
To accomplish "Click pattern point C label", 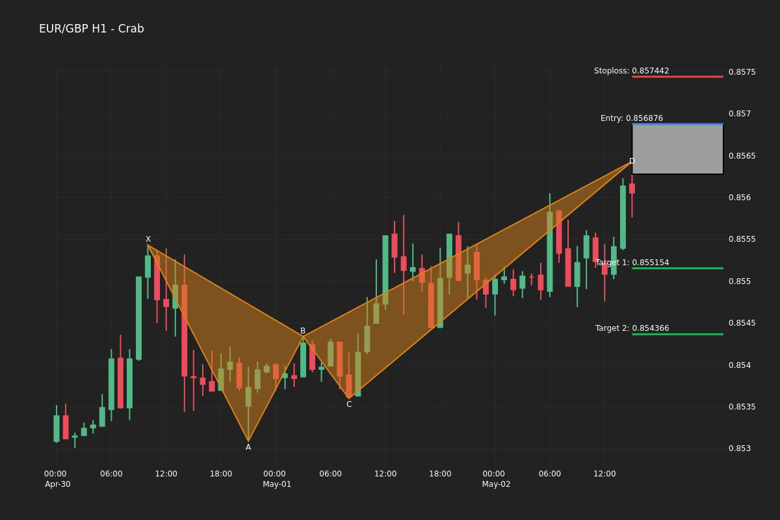I will coord(349,404).
